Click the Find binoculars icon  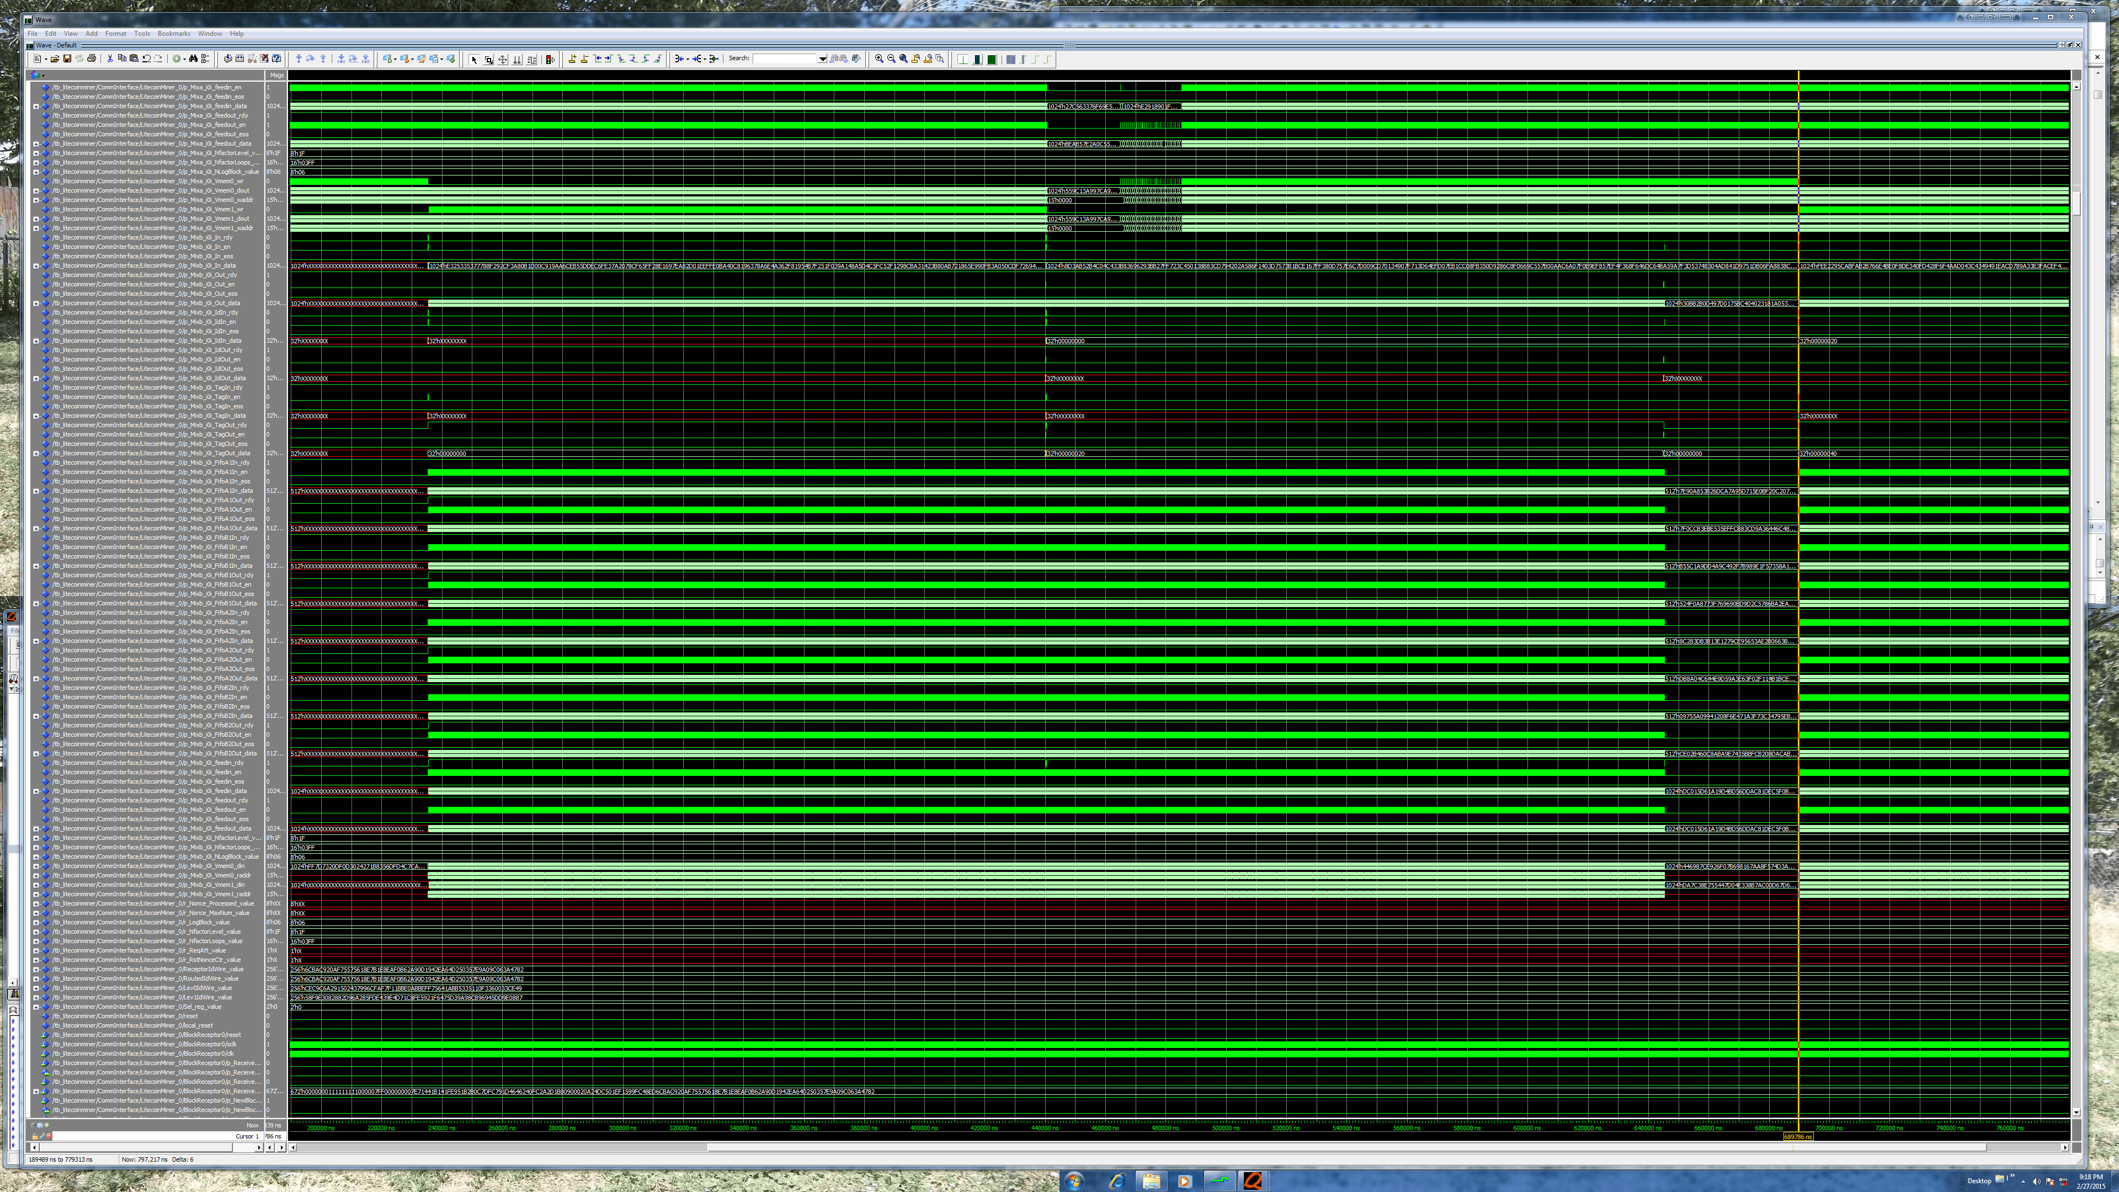point(193,58)
